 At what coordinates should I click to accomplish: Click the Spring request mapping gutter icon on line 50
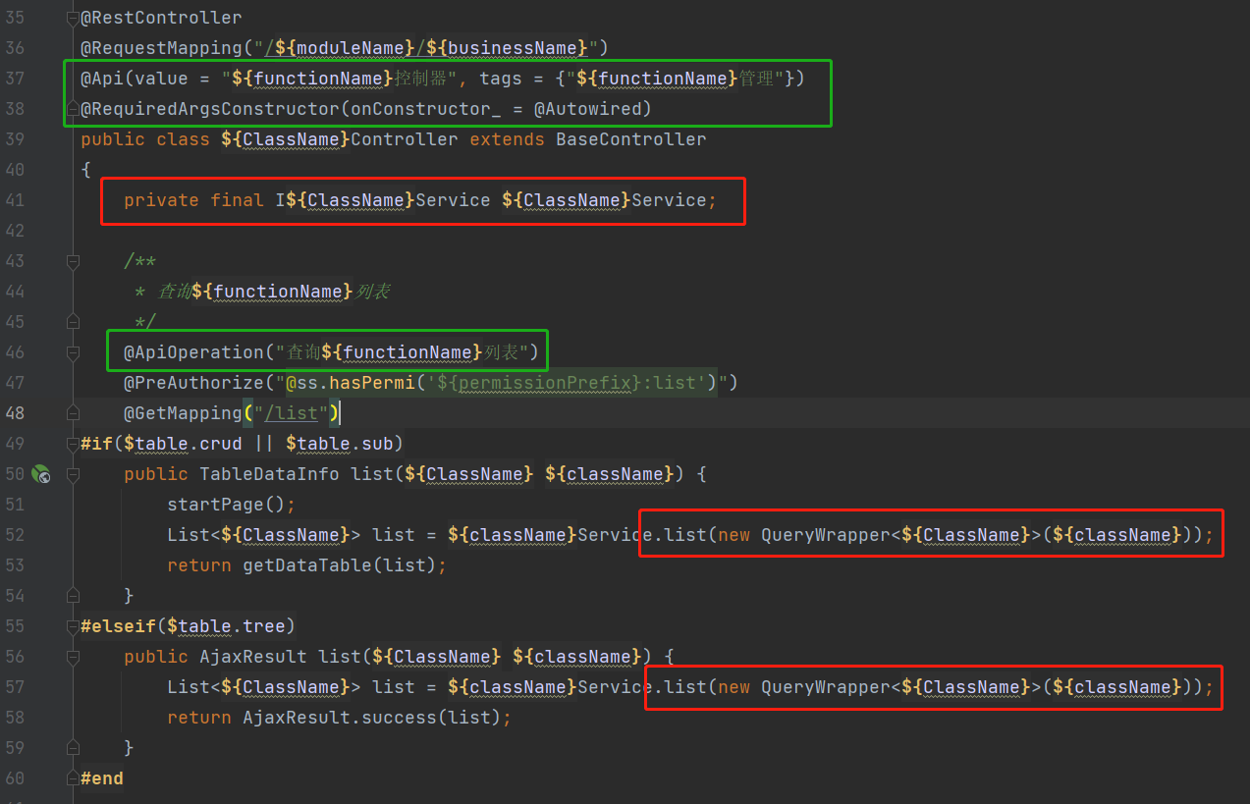click(x=41, y=474)
